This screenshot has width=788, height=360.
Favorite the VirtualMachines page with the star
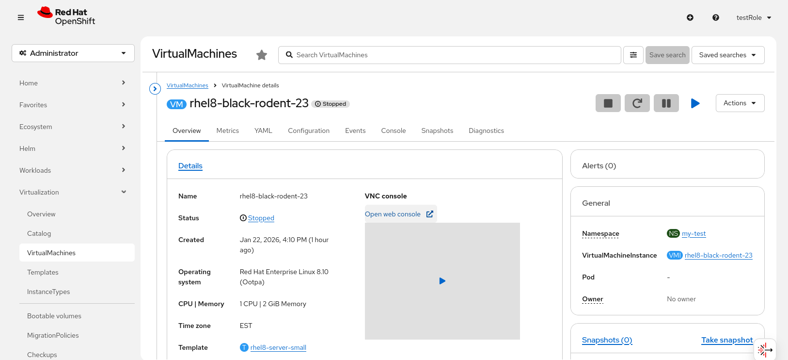point(262,55)
